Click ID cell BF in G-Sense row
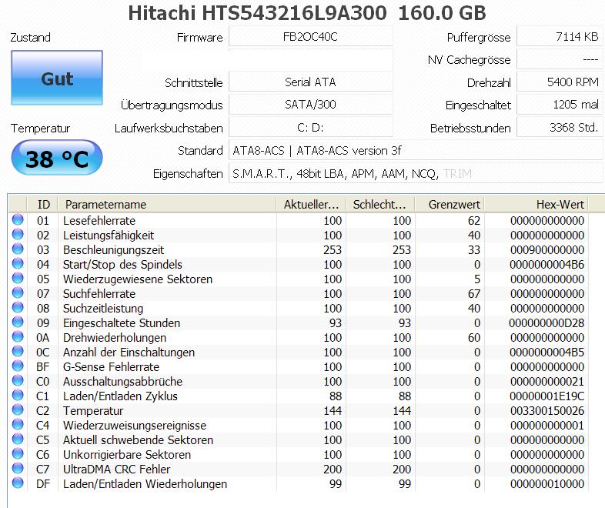Viewport: 605px width, 508px height. pos(43,367)
